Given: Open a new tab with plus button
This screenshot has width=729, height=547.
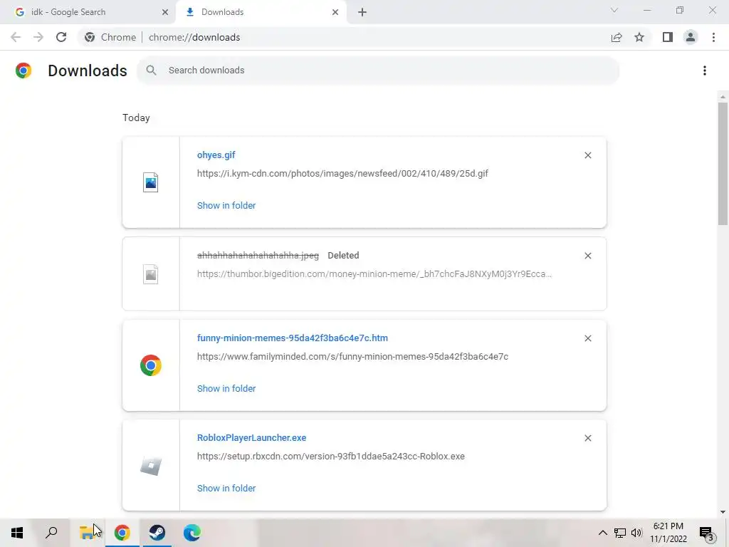Looking at the screenshot, I should pos(362,12).
